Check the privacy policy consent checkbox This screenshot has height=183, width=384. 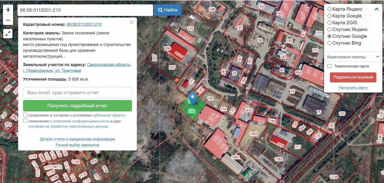[x=25, y=121]
